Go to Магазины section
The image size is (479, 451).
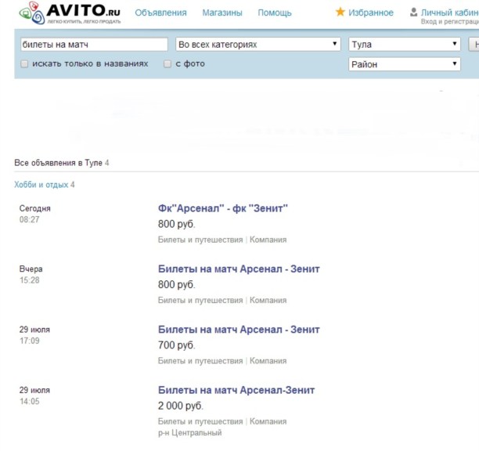pyautogui.click(x=222, y=13)
